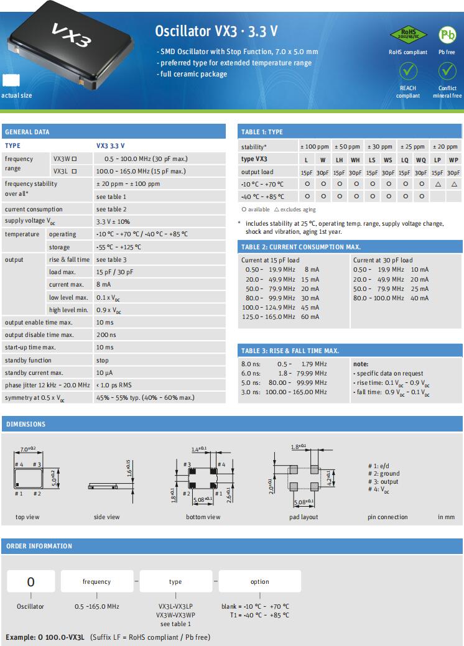This screenshot has width=464, height=646.
Task: Click the option box in order information
Action: 259,582
